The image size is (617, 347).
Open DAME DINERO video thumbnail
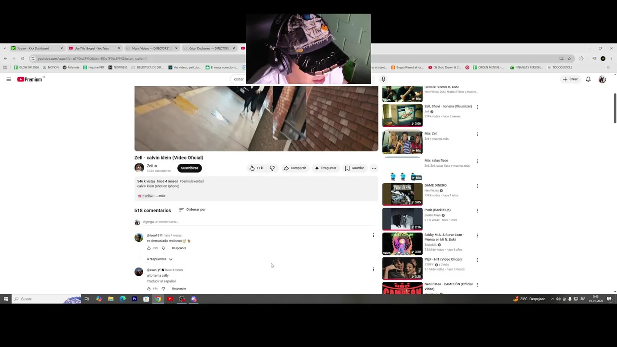click(402, 194)
